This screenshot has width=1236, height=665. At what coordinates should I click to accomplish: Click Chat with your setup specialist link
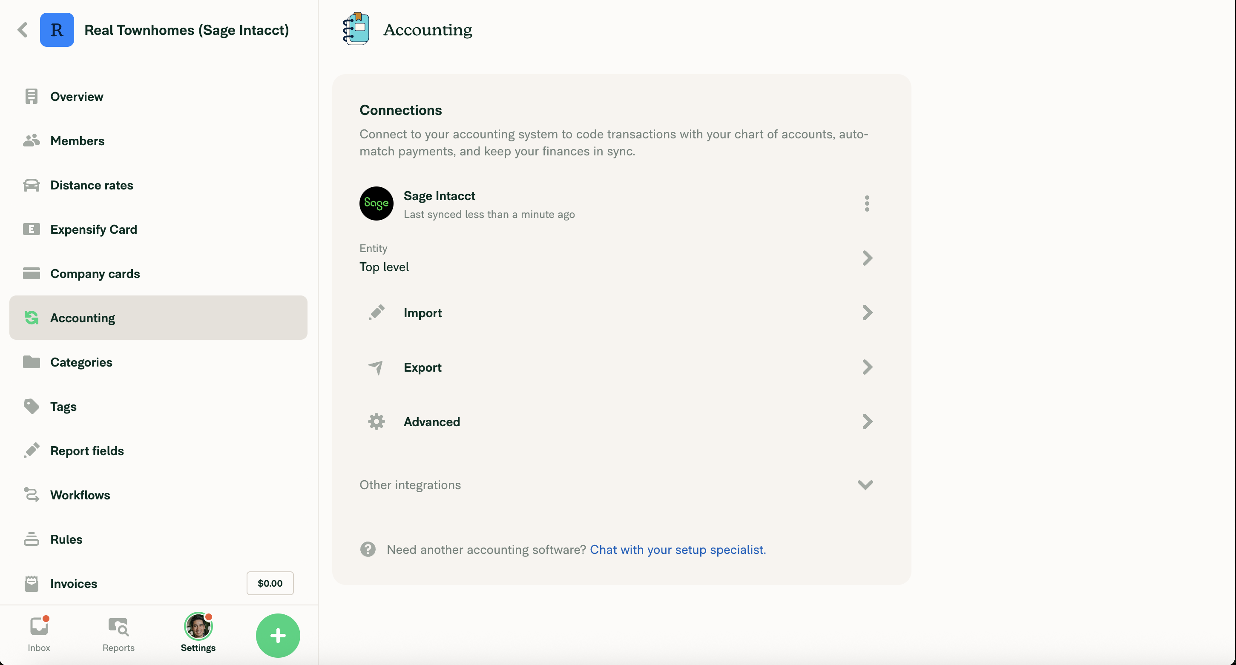pos(678,550)
